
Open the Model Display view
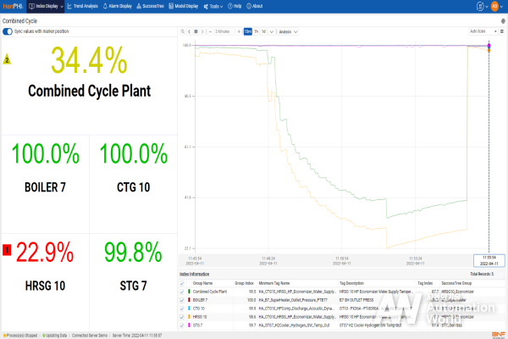pos(184,6)
